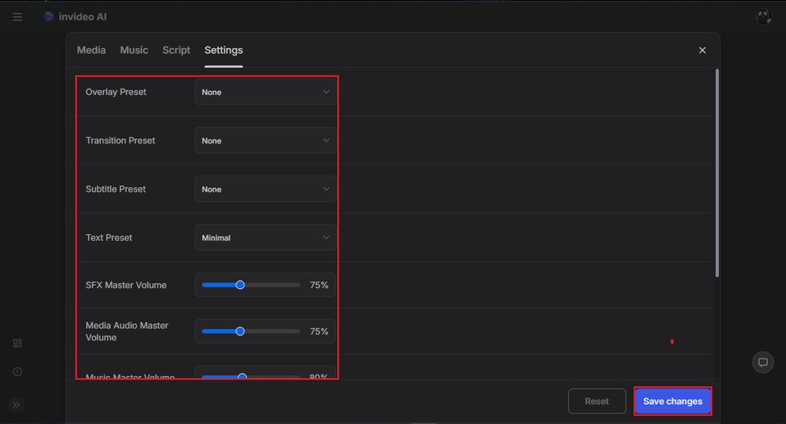Expand the sidebar with double-chevron icon

pyautogui.click(x=16, y=405)
